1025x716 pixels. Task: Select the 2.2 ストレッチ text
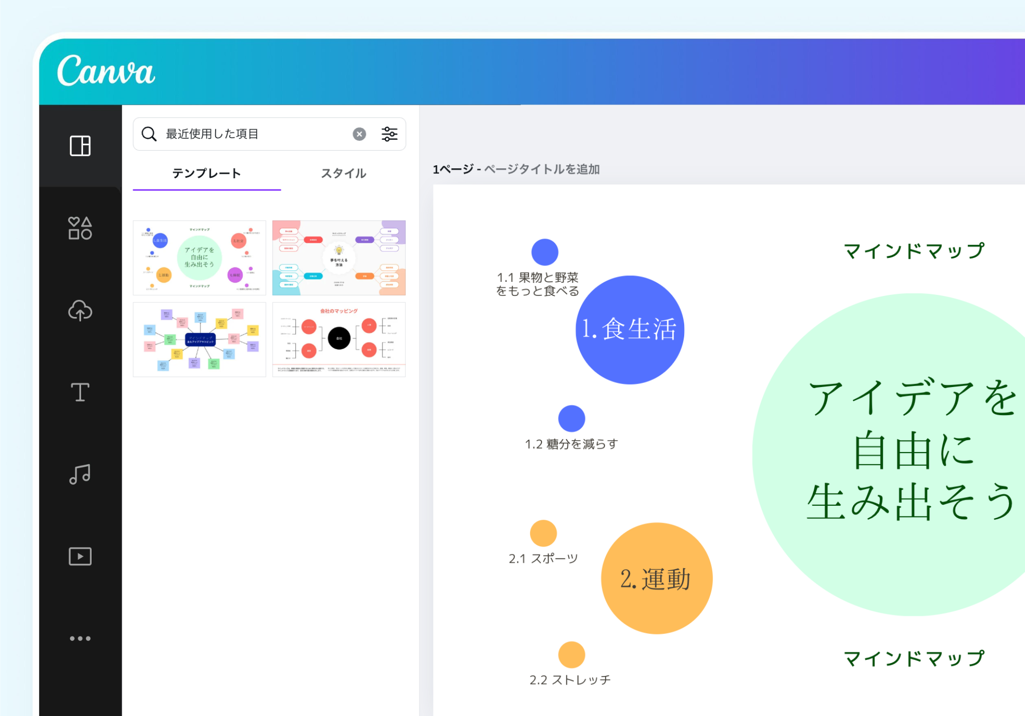coord(570,679)
